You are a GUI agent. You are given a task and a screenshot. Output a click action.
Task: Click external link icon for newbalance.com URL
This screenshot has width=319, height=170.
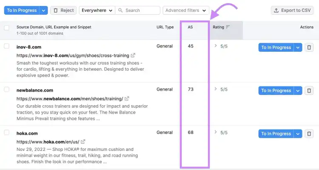pyautogui.click(x=127, y=98)
